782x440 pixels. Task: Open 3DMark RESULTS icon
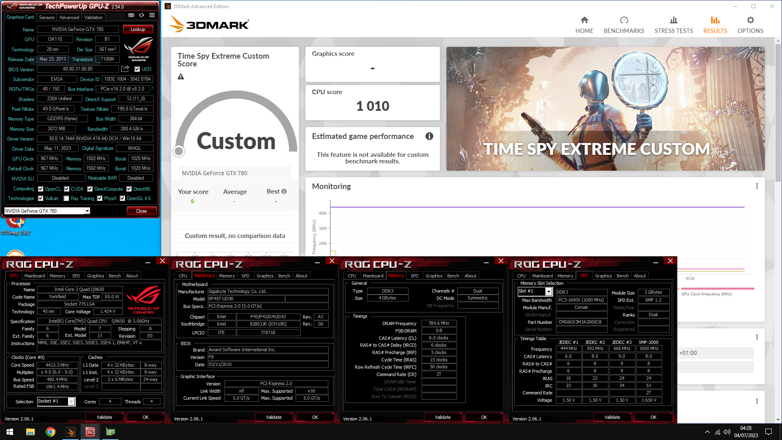click(x=715, y=20)
